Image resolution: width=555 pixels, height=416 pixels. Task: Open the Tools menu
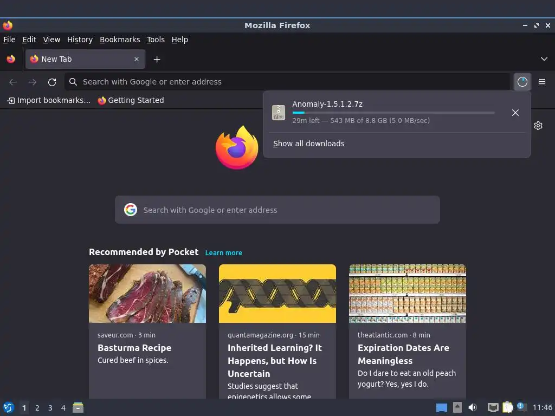pos(156,40)
